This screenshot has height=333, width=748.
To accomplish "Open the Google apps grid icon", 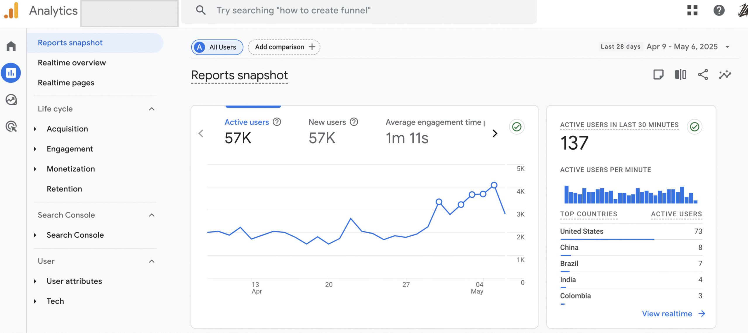I will pyautogui.click(x=692, y=11).
